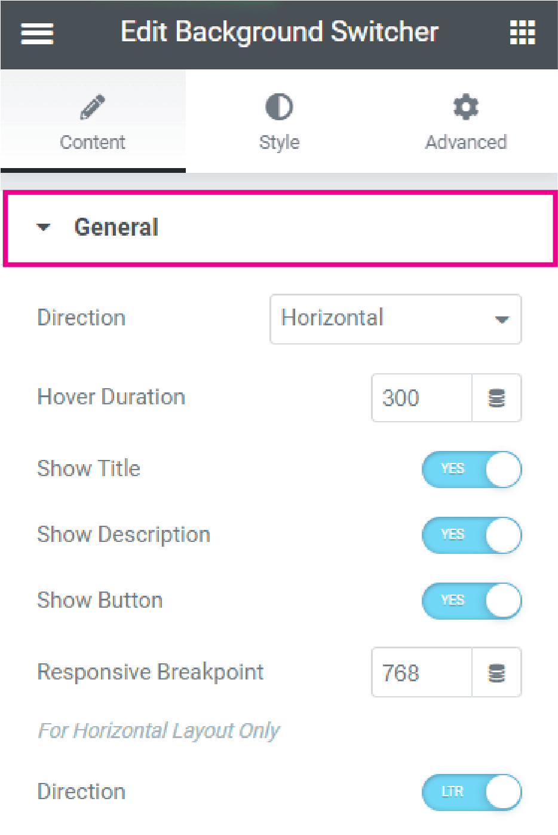Image resolution: width=558 pixels, height=835 pixels.
Task: Toggle the Show Button switch
Action: [472, 601]
